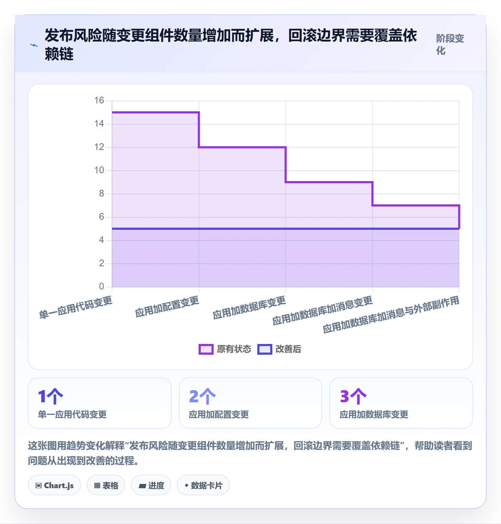Image resolution: width=501 pixels, height=524 pixels.
Task: Click the 阶段变化 label in the header
Action: pyautogui.click(x=450, y=44)
